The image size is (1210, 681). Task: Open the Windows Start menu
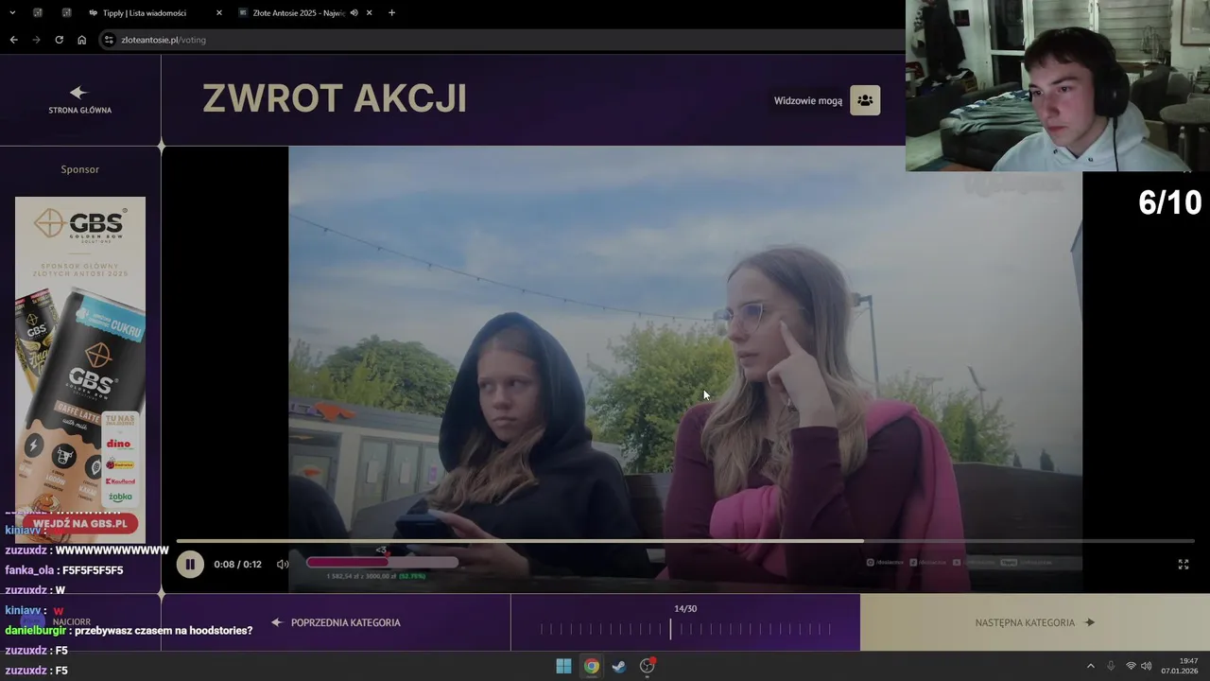click(x=563, y=666)
